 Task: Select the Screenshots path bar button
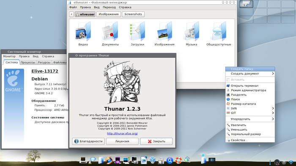pyautogui.click(x=133, y=14)
